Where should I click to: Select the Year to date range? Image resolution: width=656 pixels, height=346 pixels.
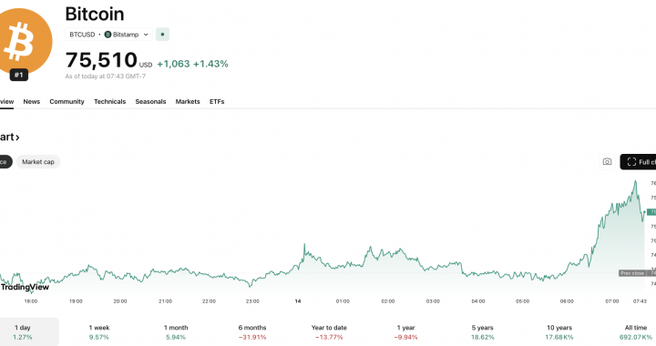(x=329, y=331)
